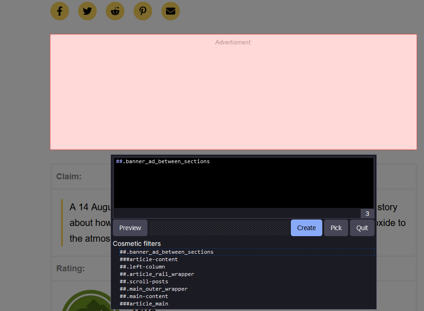This screenshot has width=424, height=311.
Task: Select the banner_ad_between_sections cosmetic filter
Action: click(x=166, y=252)
